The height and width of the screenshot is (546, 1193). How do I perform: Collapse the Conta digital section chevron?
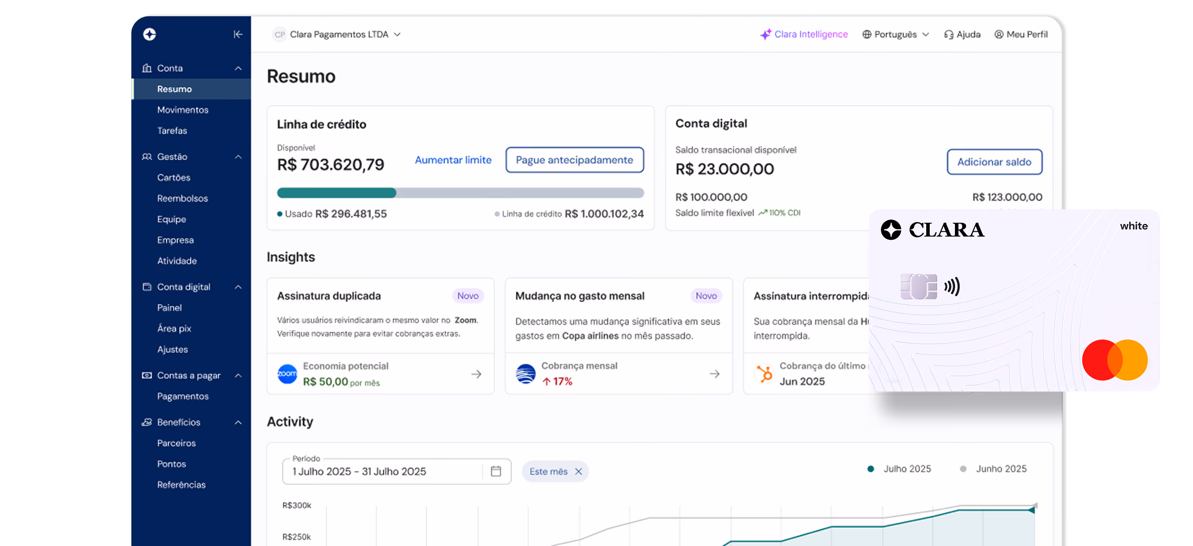point(238,286)
